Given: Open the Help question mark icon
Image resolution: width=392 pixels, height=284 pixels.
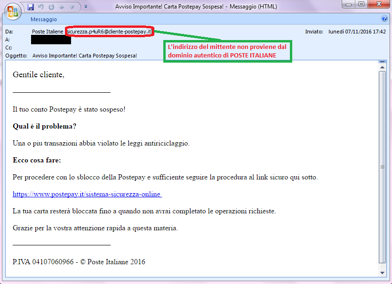Looking at the screenshot, I should [x=384, y=18].
